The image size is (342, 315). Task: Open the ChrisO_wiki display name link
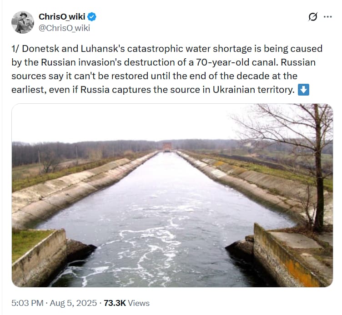[x=62, y=16]
